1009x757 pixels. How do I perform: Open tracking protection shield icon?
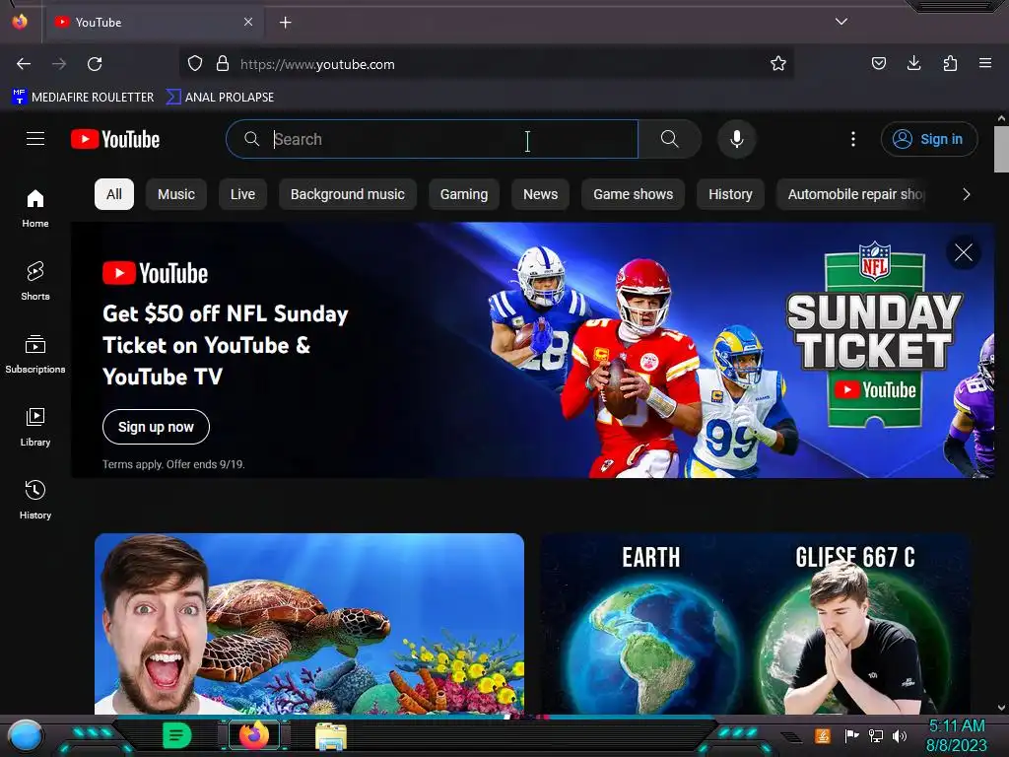[x=195, y=64]
